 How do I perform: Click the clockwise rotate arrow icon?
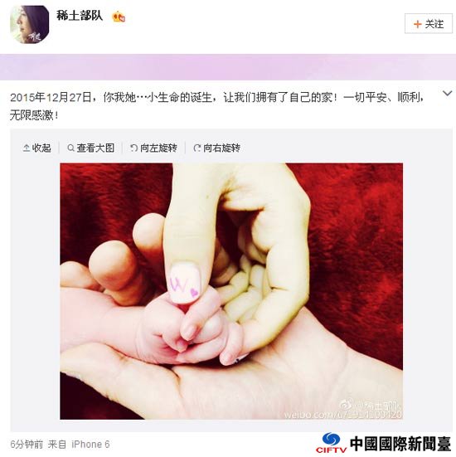point(197,148)
